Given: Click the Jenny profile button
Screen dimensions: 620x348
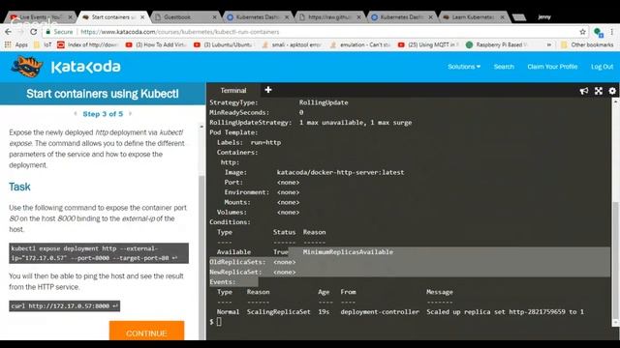Looking at the screenshot, I should 544,17.
